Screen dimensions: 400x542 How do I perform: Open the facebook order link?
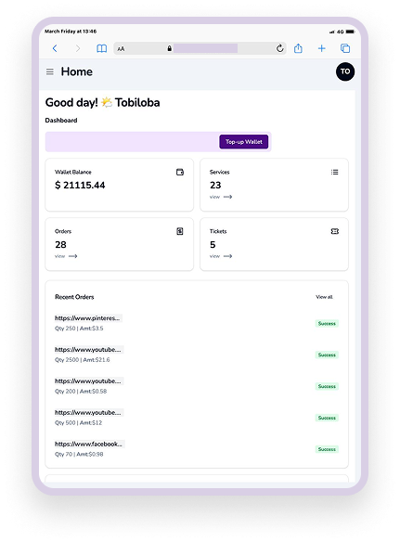pyautogui.click(x=89, y=444)
